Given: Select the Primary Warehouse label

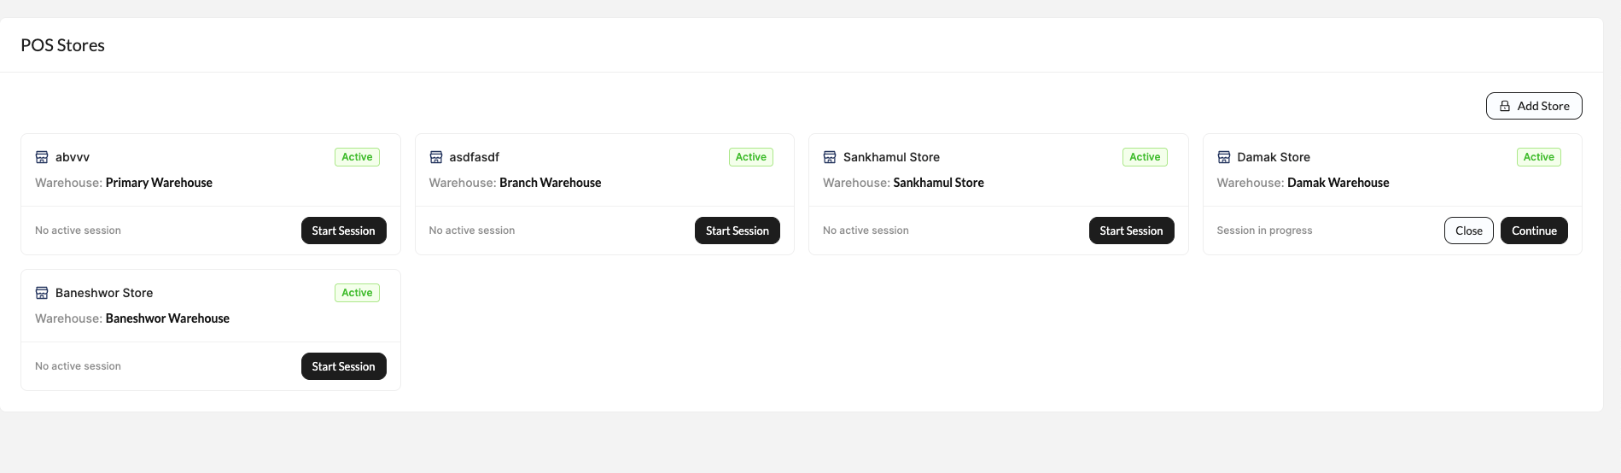Looking at the screenshot, I should [159, 183].
